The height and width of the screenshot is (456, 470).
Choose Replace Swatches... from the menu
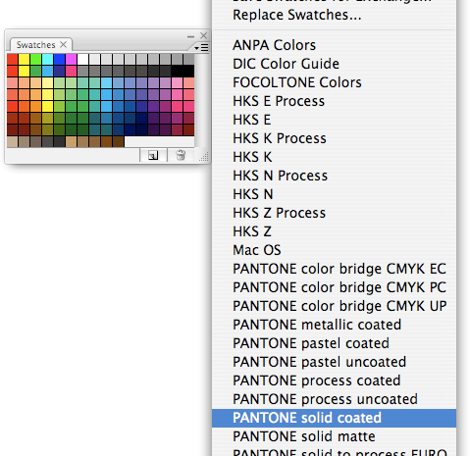297,15
